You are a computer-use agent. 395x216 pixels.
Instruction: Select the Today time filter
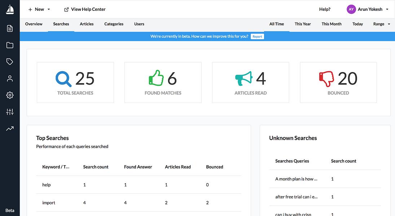357,24
